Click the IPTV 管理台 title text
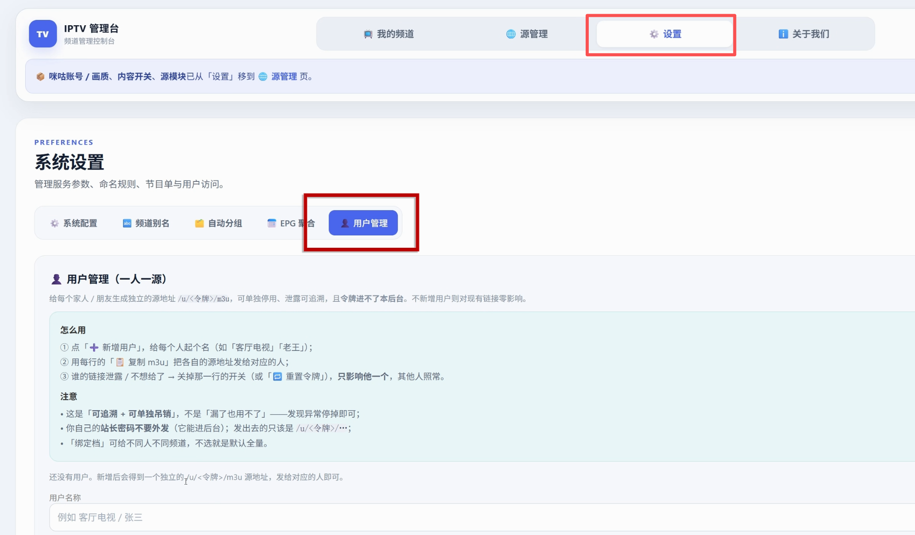The image size is (915, 535). pos(91,29)
